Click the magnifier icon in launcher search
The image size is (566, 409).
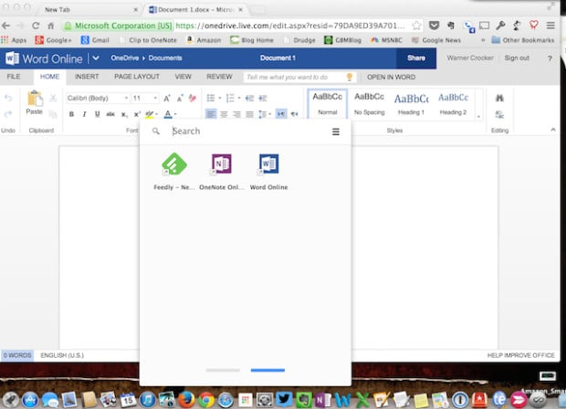[x=155, y=131]
